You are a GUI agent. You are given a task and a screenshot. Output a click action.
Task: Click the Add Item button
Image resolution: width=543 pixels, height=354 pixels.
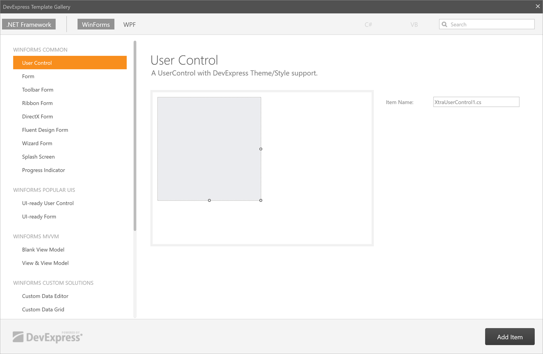point(510,337)
